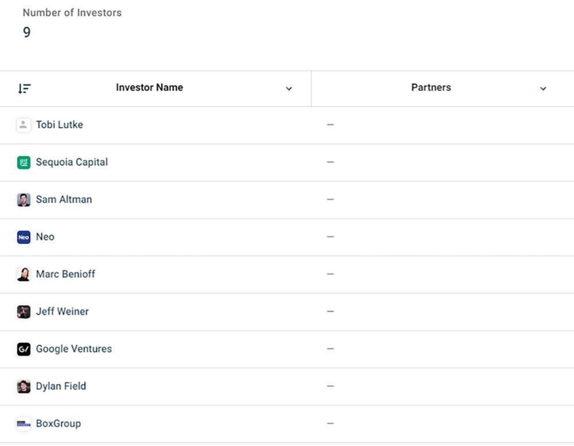Click the black Google Ventures logo
The height and width of the screenshot is (446, 574).
(24, 349)
